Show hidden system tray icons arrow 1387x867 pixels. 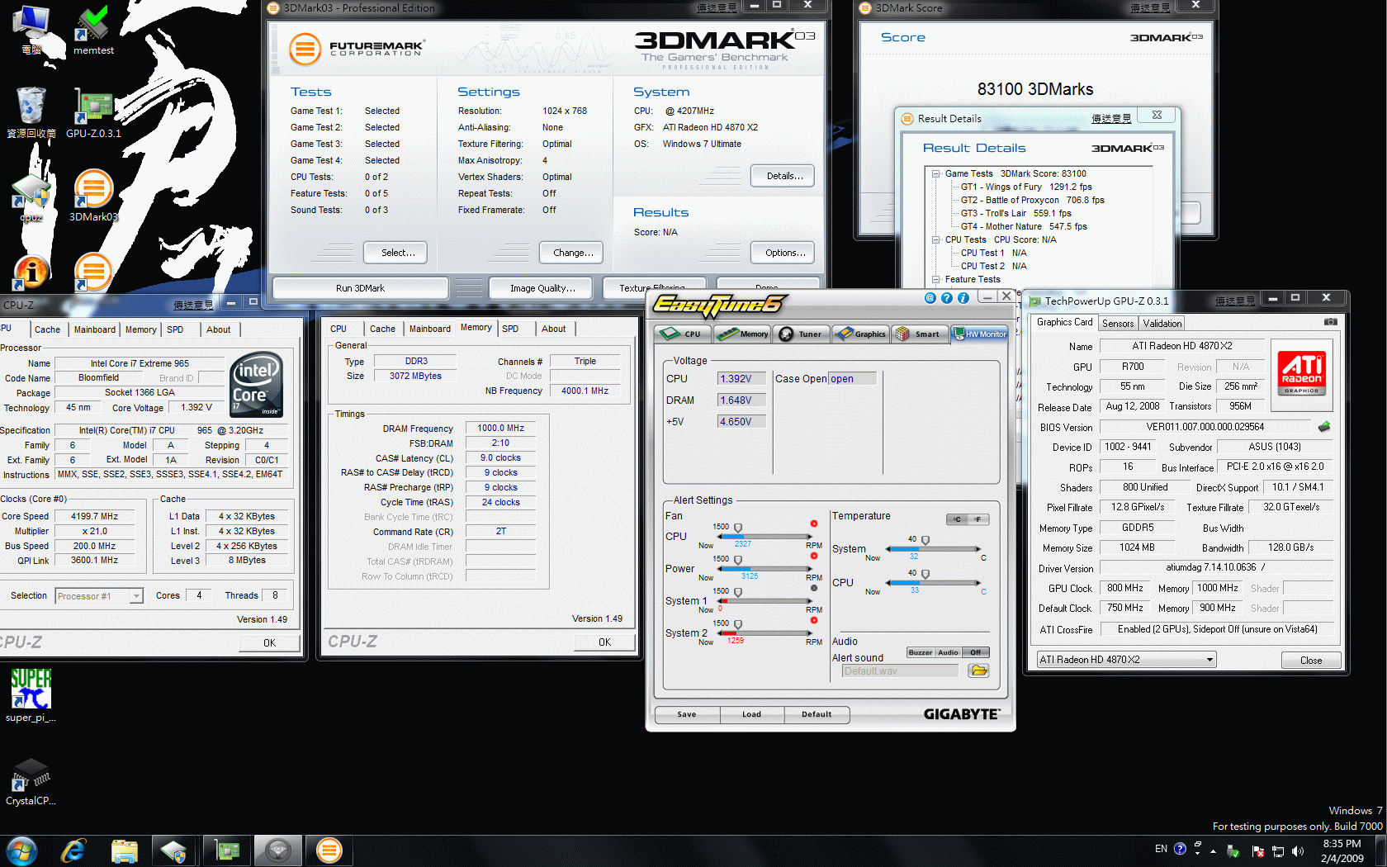pyautogui.click(x=1213, y=850)
